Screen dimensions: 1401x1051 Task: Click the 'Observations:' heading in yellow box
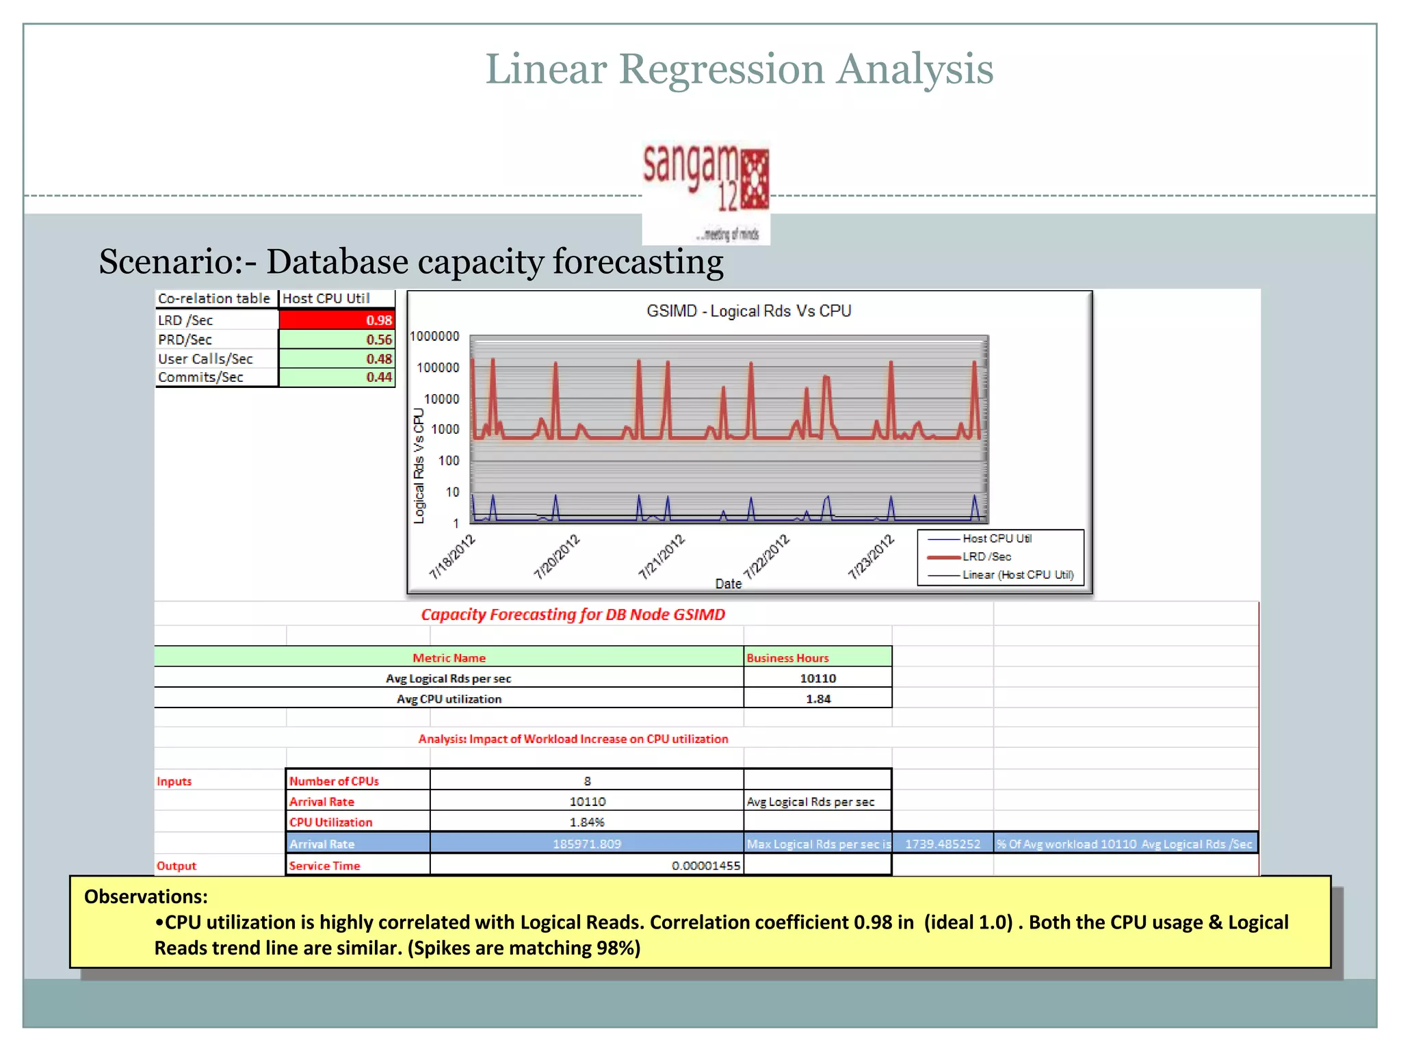146,896
